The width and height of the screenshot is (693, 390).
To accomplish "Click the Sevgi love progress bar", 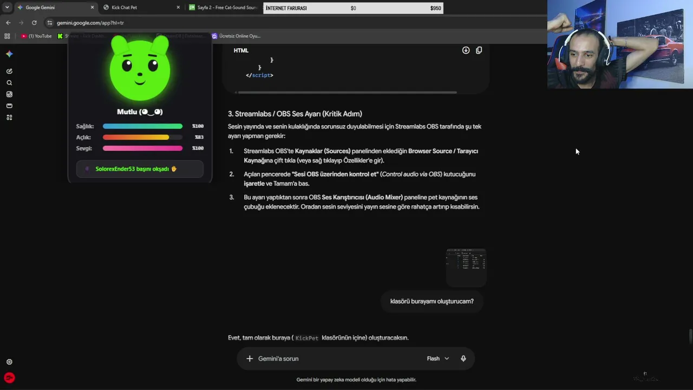I will [x=142, y=148].
